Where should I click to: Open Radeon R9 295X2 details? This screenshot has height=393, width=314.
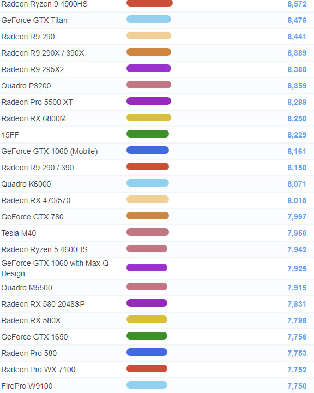pyautogui.click(x=33, y=69)
